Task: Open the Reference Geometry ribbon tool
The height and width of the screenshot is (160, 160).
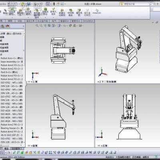Action: (53, 12)
